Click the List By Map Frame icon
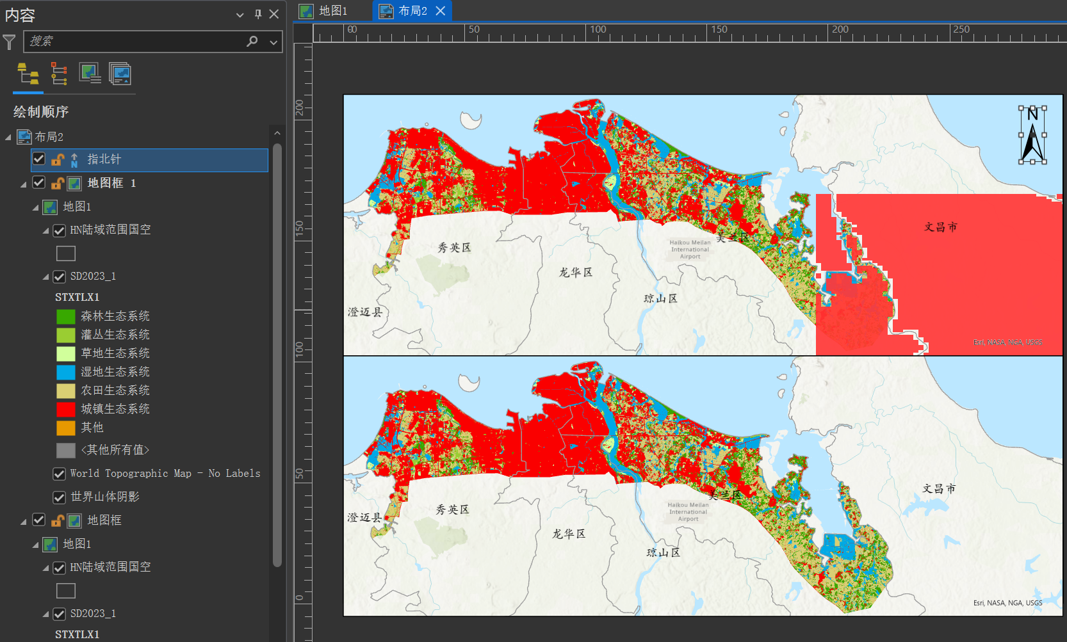Screen dimensions: 1067x642 click(90, 74)
